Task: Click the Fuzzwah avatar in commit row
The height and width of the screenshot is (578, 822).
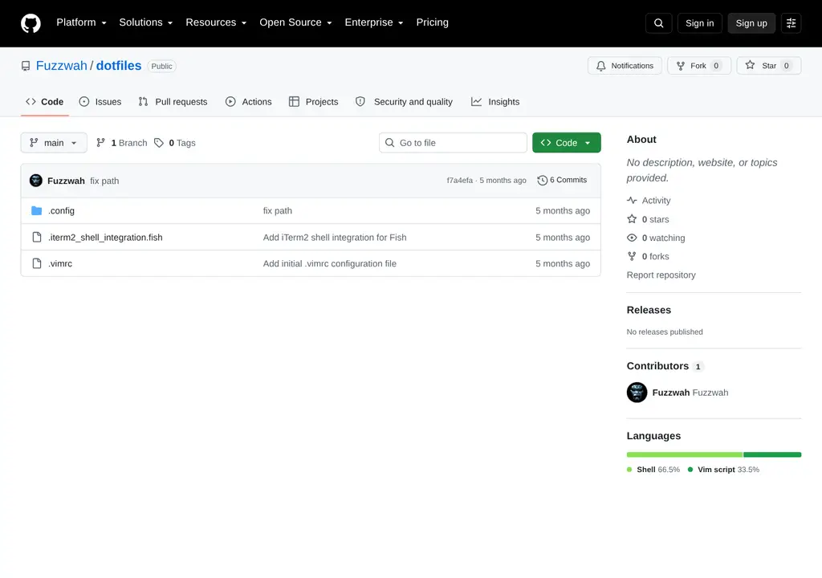Action: pos(35,181)
